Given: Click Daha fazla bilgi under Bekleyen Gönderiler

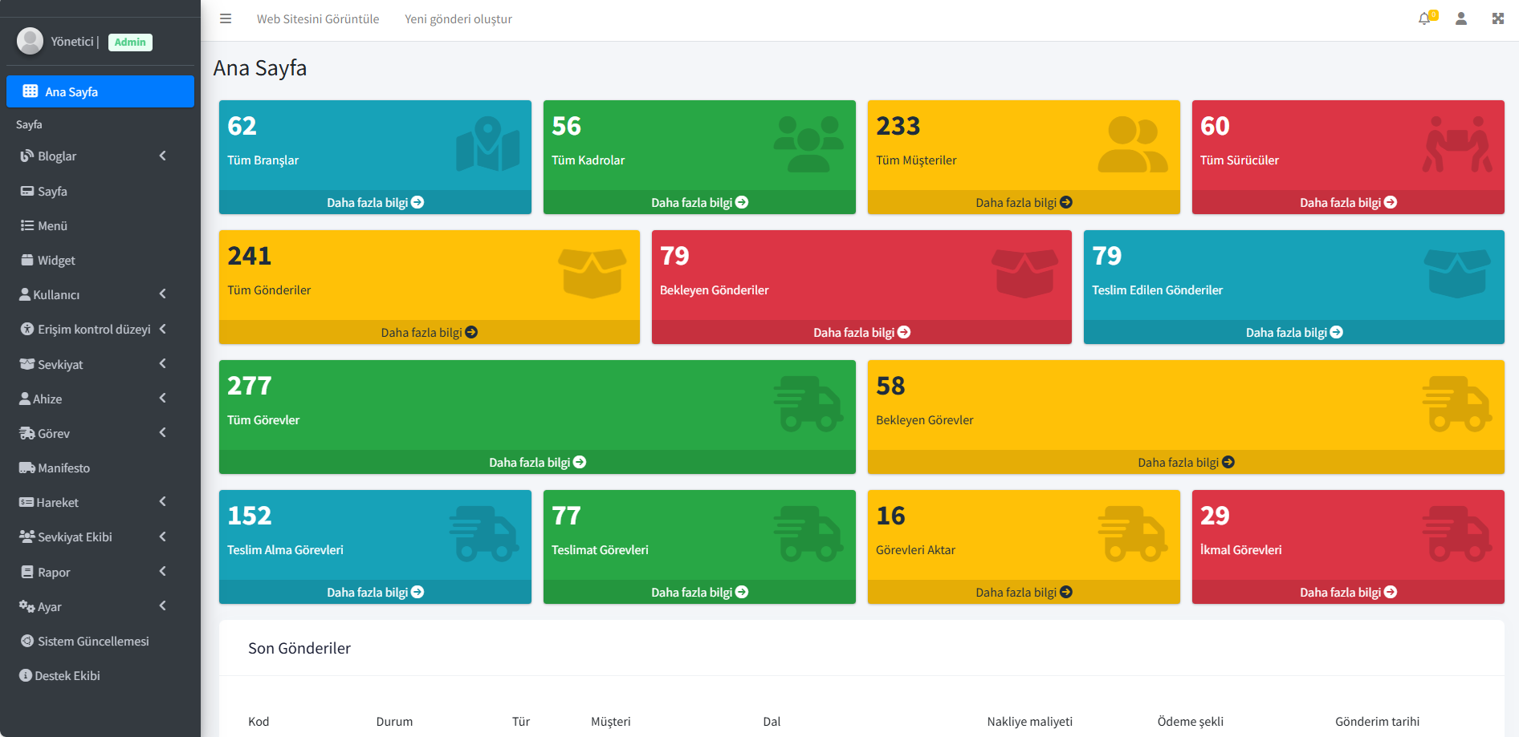Looking at the screenshot, I should 861,333.
